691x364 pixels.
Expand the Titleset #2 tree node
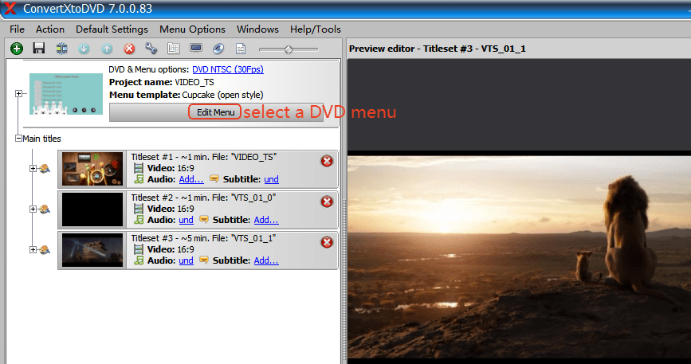[x=33, y=209]
